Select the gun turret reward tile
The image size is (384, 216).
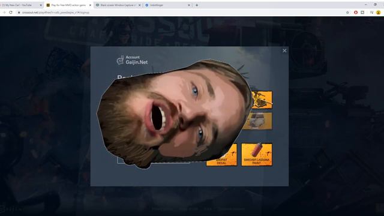[x=262, y=100]
